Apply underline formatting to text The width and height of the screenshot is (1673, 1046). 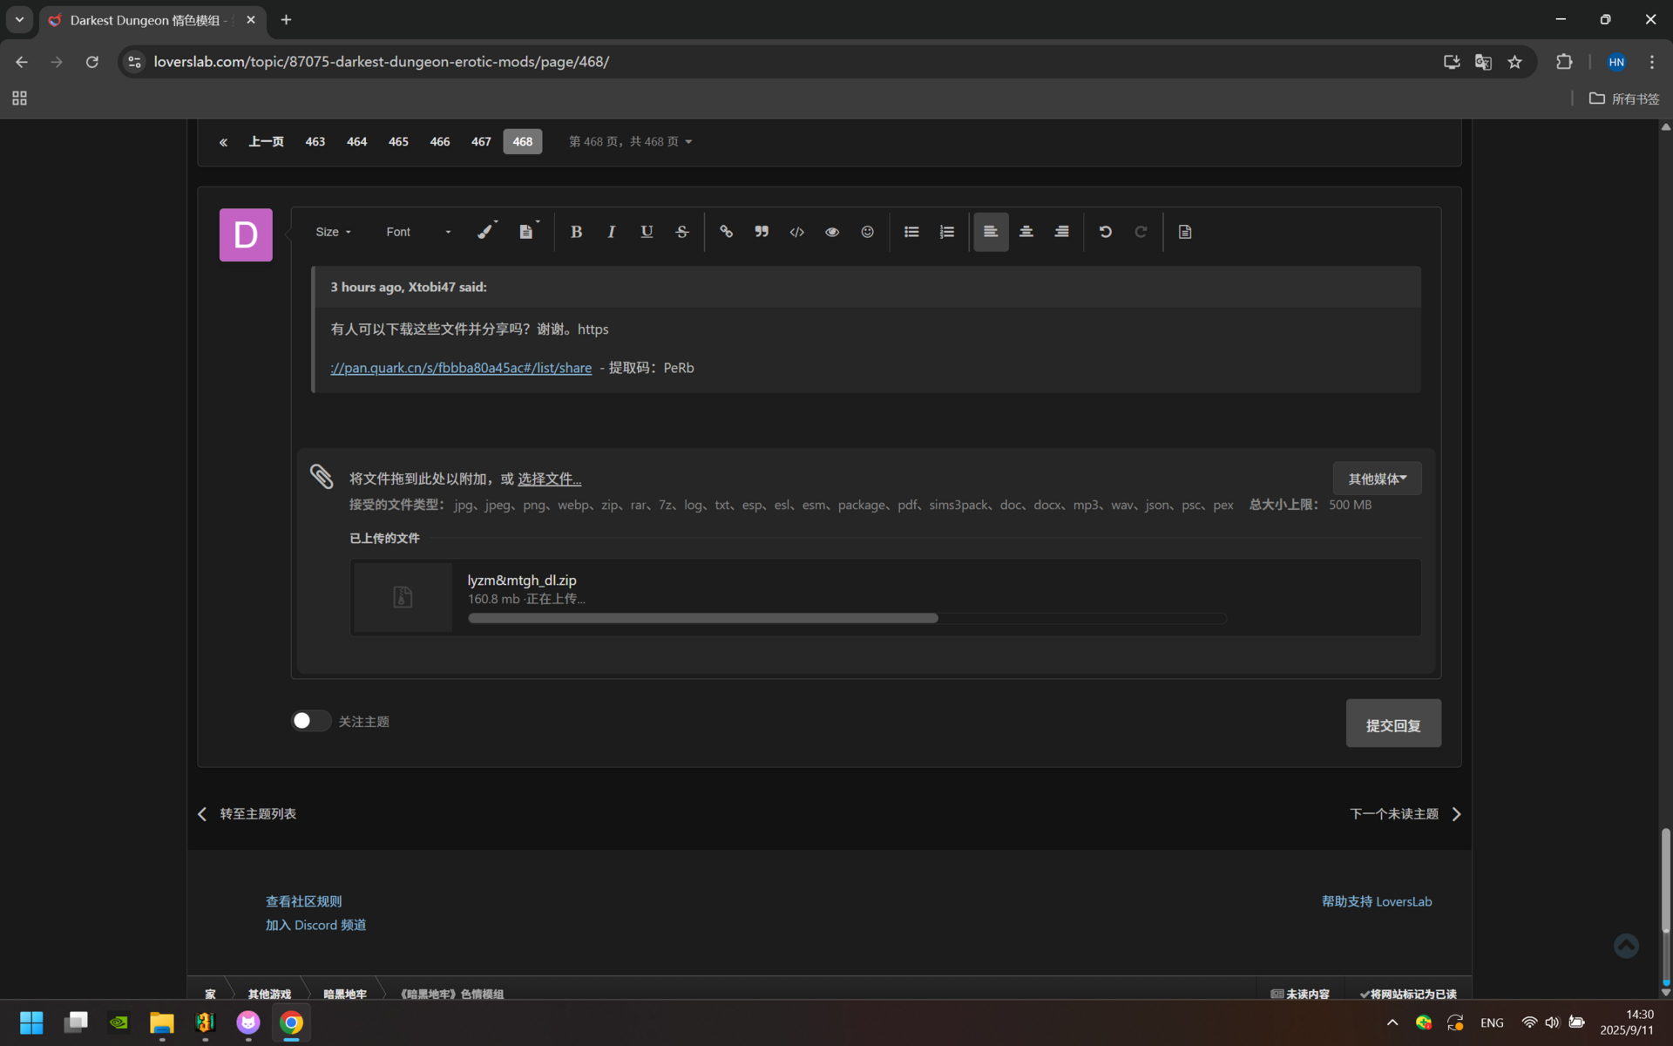647,232
